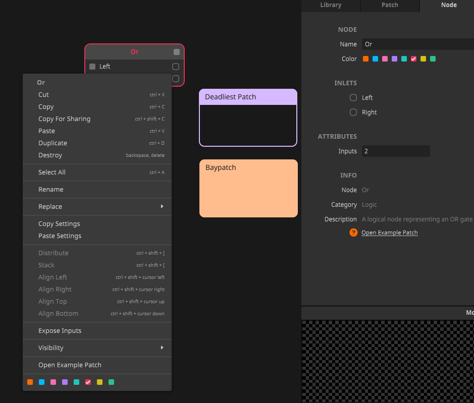Click the Inputs attribute field showing 2
474x403 pixels.
click(x=396, y=151)
